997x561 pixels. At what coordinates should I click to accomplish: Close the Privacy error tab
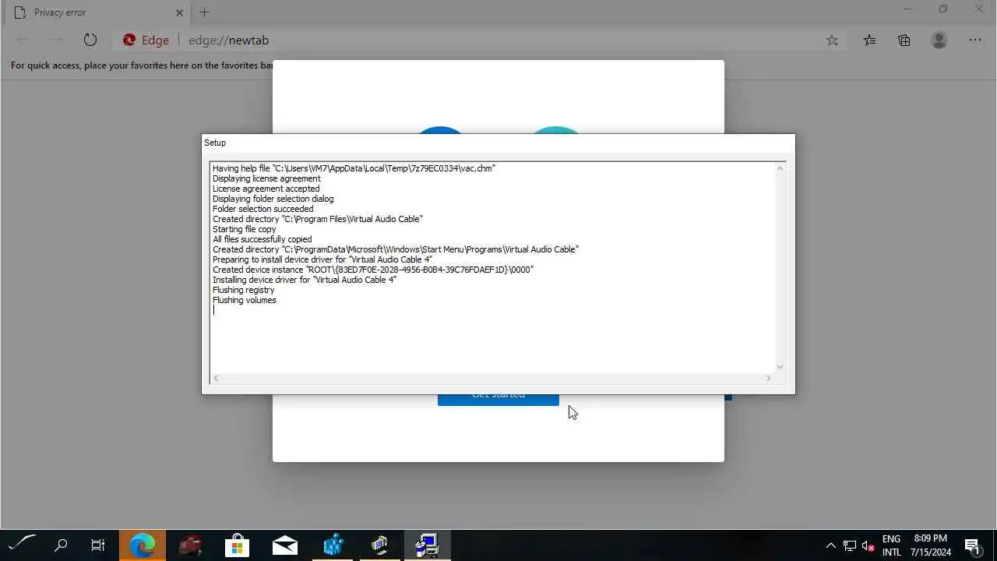point(179,12)
